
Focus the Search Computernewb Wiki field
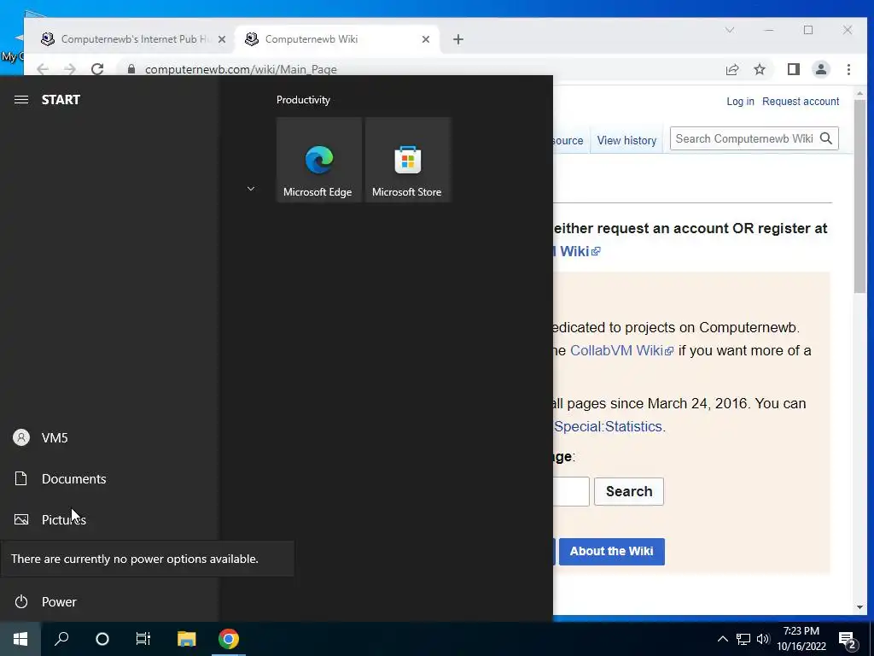[x=744, y=139]
